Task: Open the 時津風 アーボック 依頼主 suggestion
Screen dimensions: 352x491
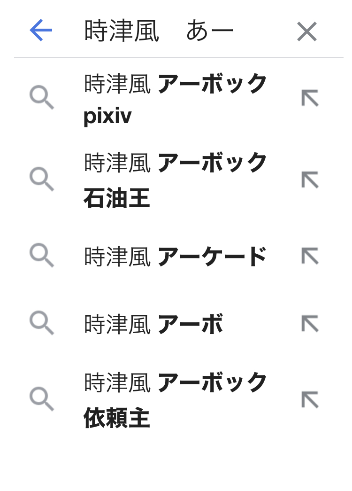Action: coord(176,383)
